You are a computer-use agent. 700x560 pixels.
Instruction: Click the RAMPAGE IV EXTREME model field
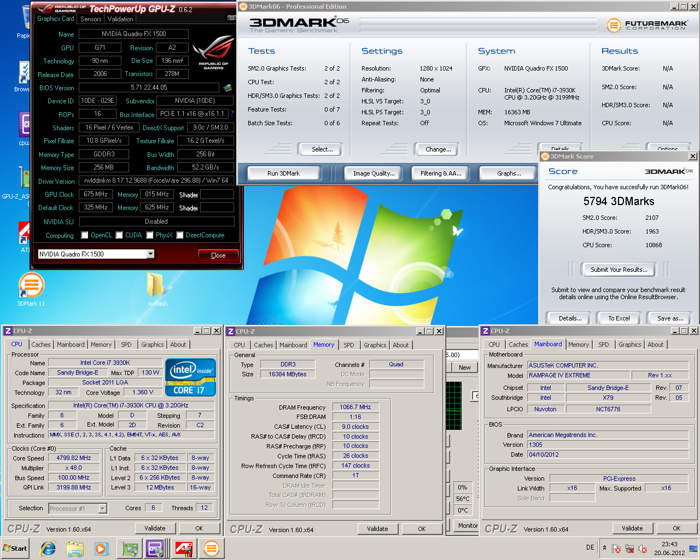[579, 375]
